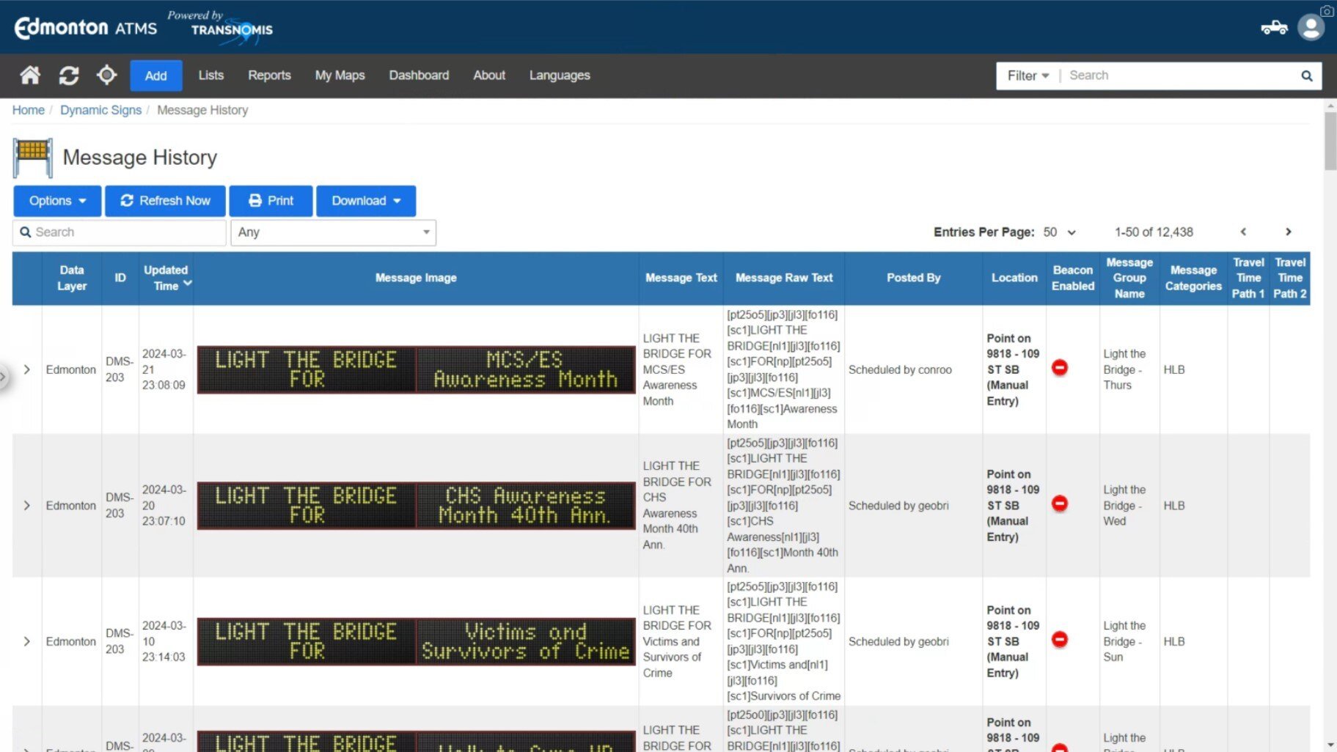This screenshot has width=1337, height=752.
Task: Open the Options dropdown
Action: pos(57,201)
